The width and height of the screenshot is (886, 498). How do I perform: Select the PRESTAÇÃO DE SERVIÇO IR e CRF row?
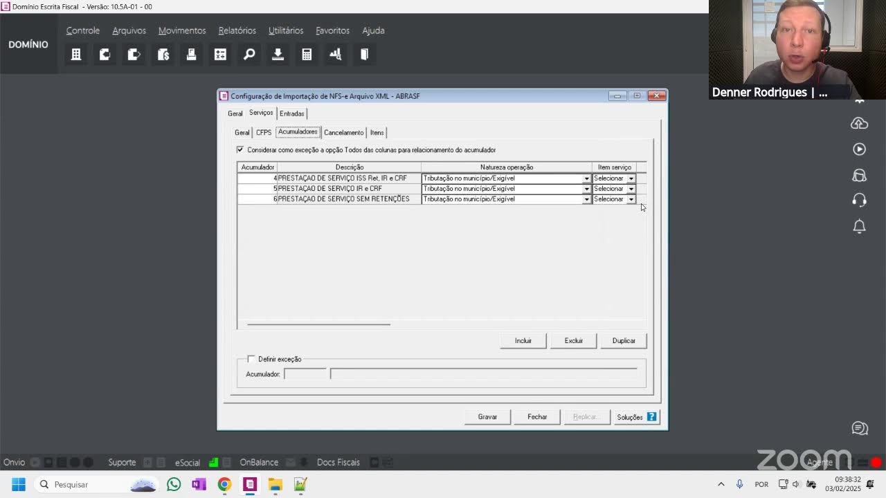click(x=436, y=189)
